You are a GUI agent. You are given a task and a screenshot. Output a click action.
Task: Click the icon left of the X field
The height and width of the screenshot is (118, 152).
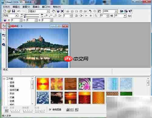point(5,20)
